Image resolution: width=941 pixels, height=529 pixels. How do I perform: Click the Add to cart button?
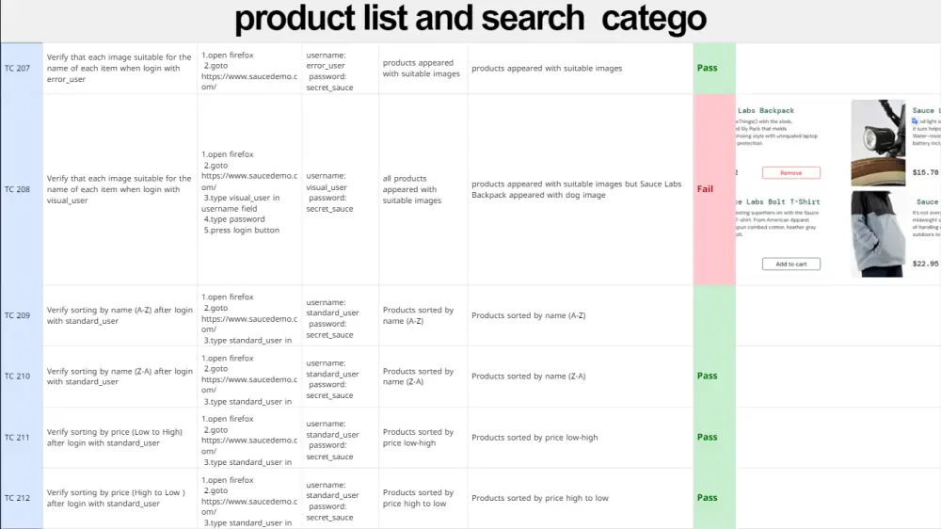(790, 264)
